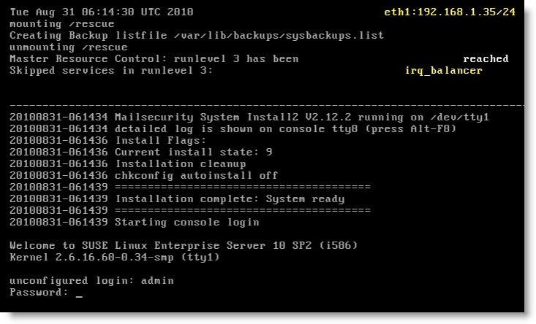Click the Password prompt cursor
The height and width of the screenshot is (324, 536).
tap(79, 293)
